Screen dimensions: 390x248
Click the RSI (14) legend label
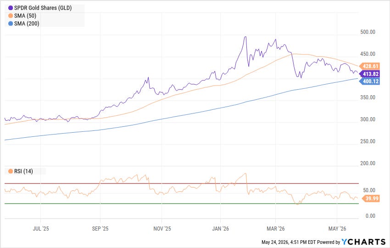23,172
